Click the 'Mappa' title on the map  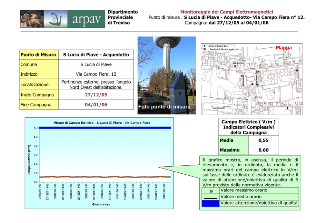pos(284,48)
